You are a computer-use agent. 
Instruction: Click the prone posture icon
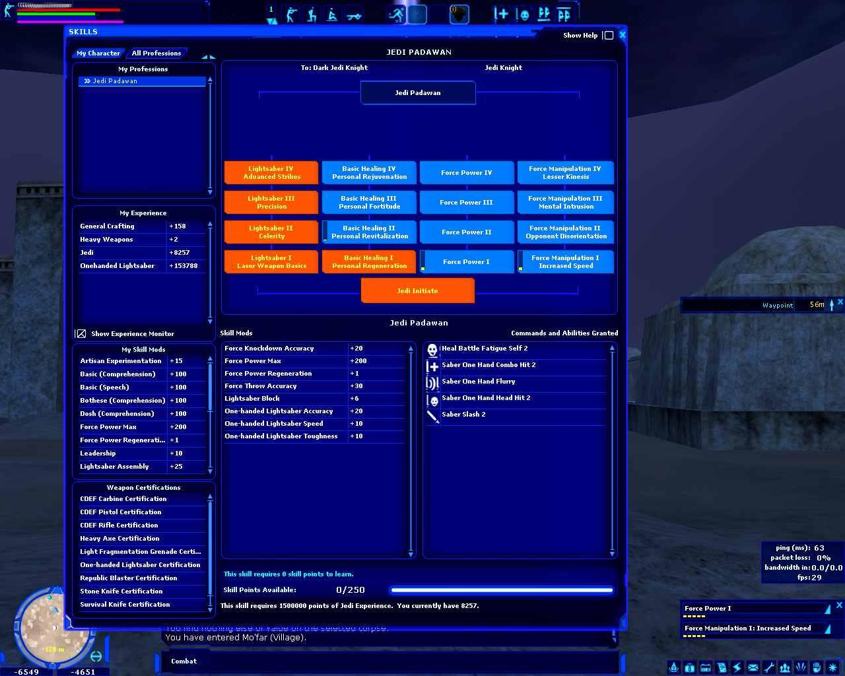[354, 15]
